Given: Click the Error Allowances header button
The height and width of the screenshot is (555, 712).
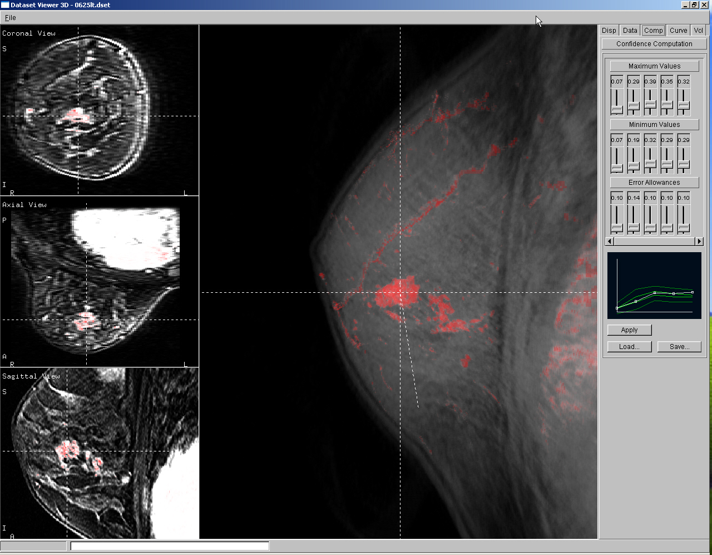Looking at the screenshot, I should pyautogui.click(x=654, y=183).
